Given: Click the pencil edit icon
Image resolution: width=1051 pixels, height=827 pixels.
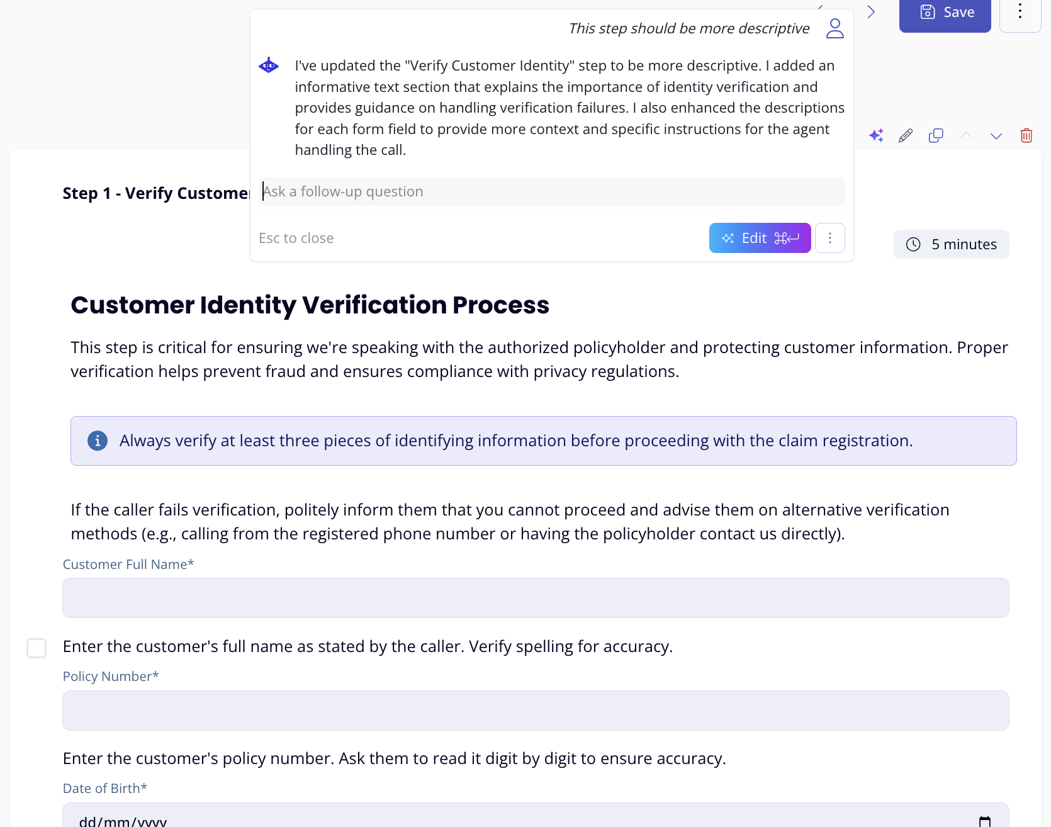Looking at the screenshot, I should pyautogui.click(x=906, y=135).
